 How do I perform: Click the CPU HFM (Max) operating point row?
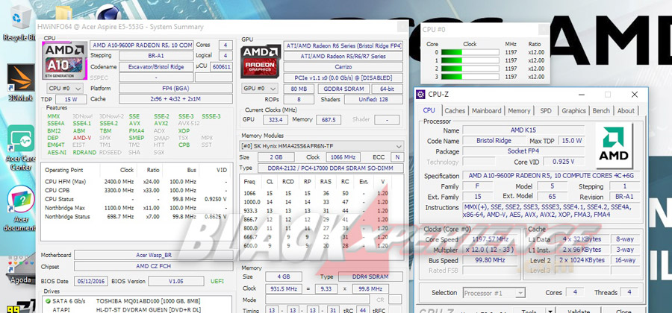[x=136, y=182]
